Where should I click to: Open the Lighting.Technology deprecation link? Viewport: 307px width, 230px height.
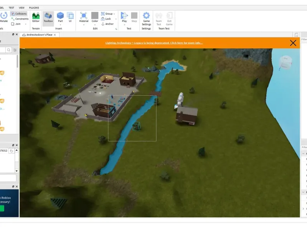pos(154,43)
